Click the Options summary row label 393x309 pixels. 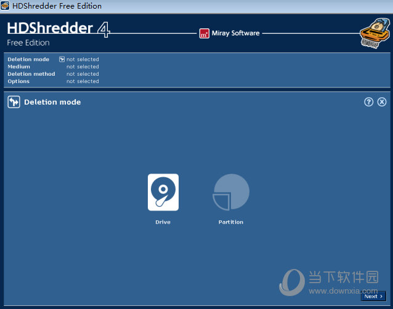coord(18,81)
